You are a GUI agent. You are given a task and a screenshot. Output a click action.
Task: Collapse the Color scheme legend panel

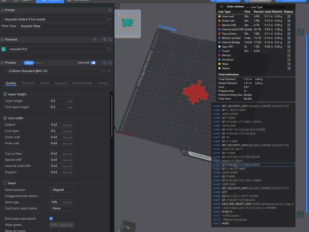coord(222,7)
